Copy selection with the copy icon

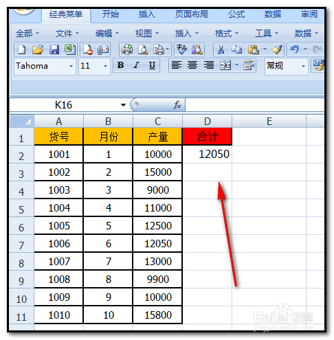(x=236, y=49)
